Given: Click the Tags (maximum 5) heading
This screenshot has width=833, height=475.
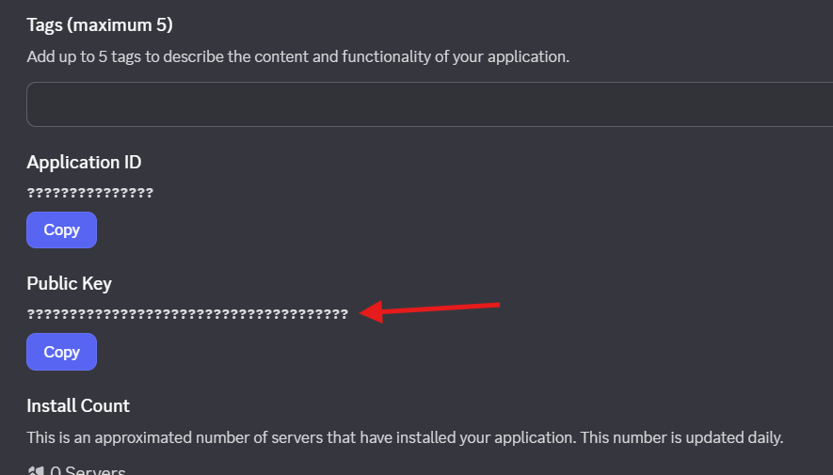Looking at the screenshot, I should [100, 25].
